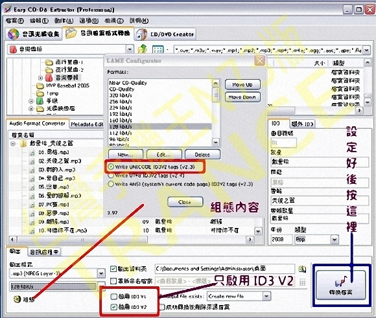Screen dimensions: 376x318
Task: Click the year field showing 2008
Action: click(281, 239)
